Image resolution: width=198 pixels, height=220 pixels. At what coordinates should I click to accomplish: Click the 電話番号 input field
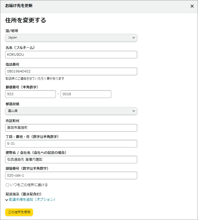coord(71,71)
